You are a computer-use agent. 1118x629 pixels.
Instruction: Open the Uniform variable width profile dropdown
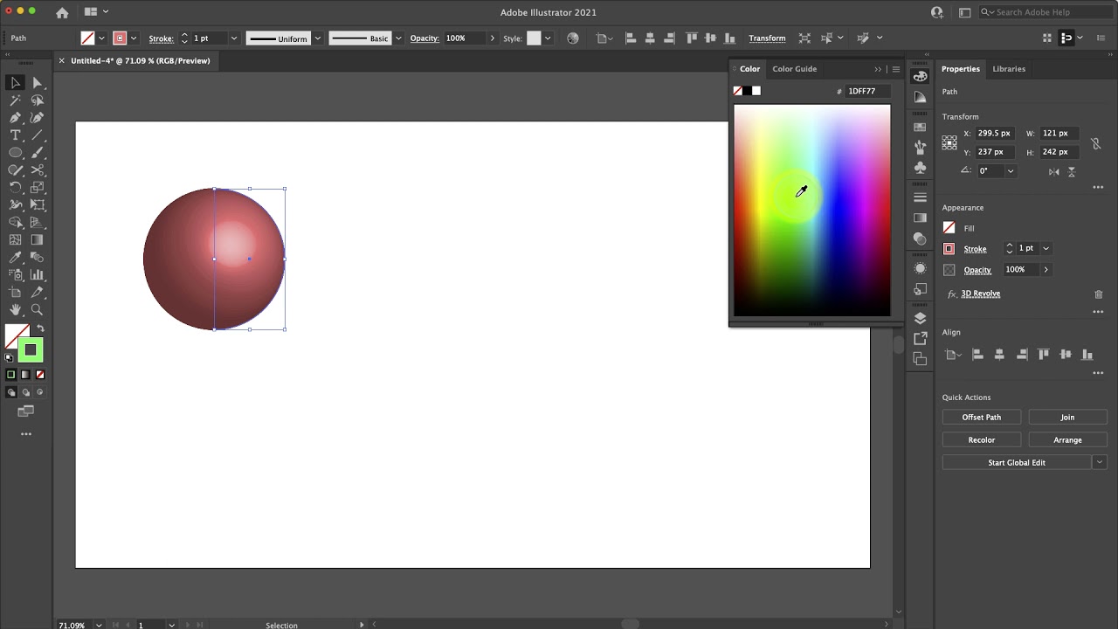point(318,38)
